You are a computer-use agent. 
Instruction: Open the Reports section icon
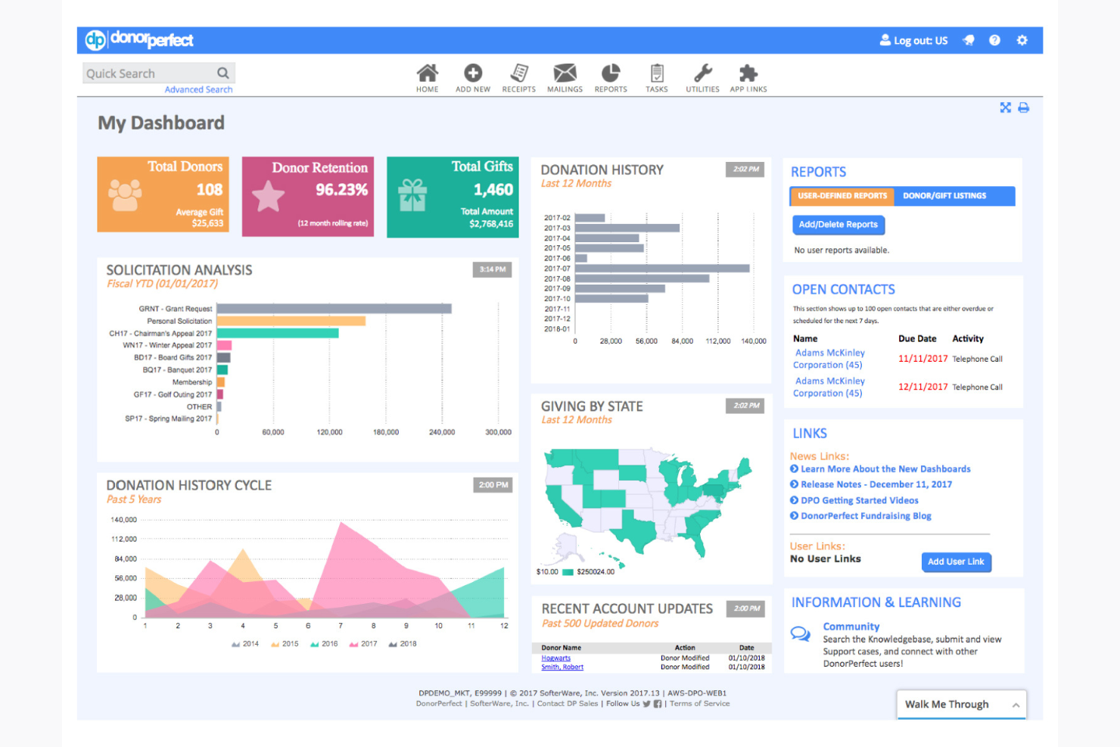pos(610,76)
